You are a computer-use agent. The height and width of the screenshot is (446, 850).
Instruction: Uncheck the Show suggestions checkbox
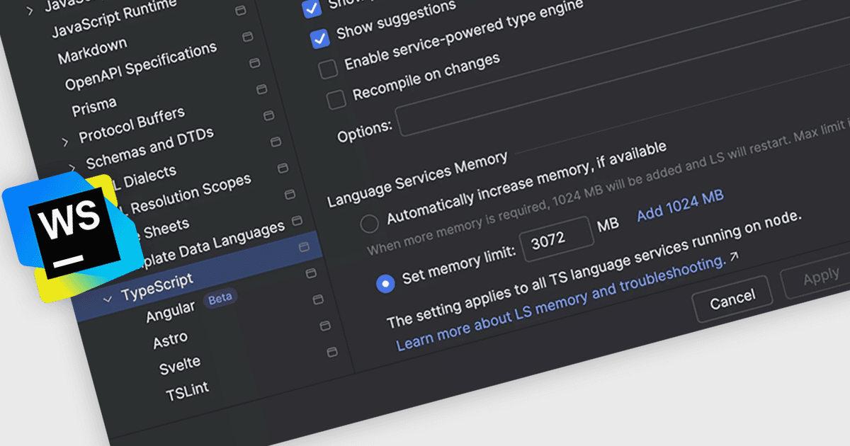coord(320,38)
